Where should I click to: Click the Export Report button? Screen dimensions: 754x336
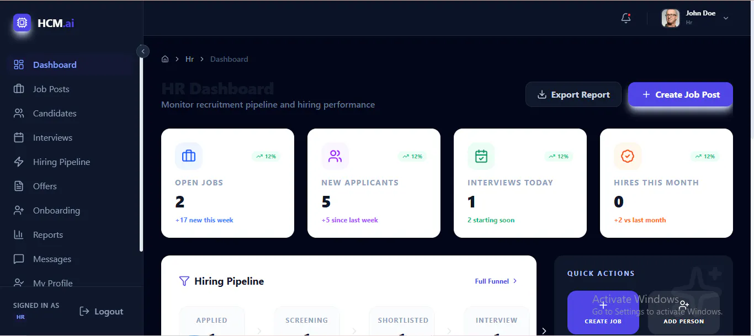tap(574, 94)
